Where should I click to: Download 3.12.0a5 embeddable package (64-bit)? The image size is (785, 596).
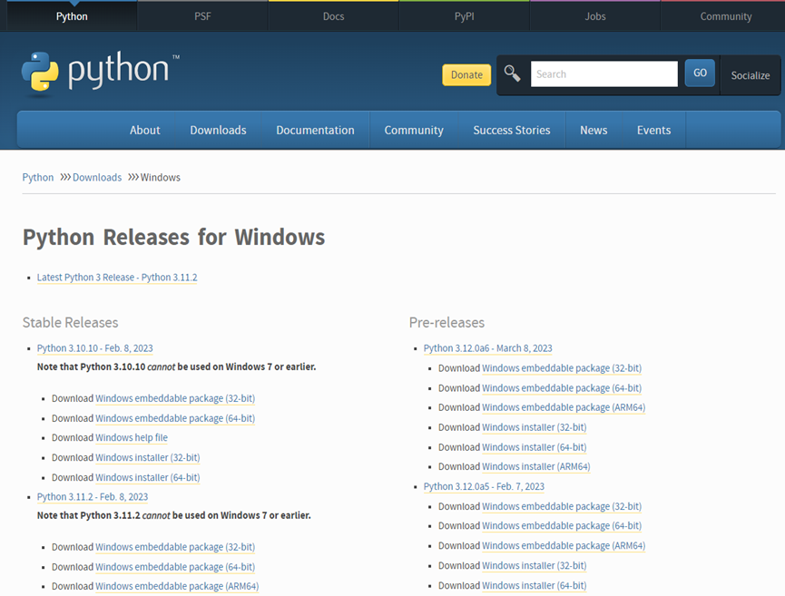coord(562,526)
